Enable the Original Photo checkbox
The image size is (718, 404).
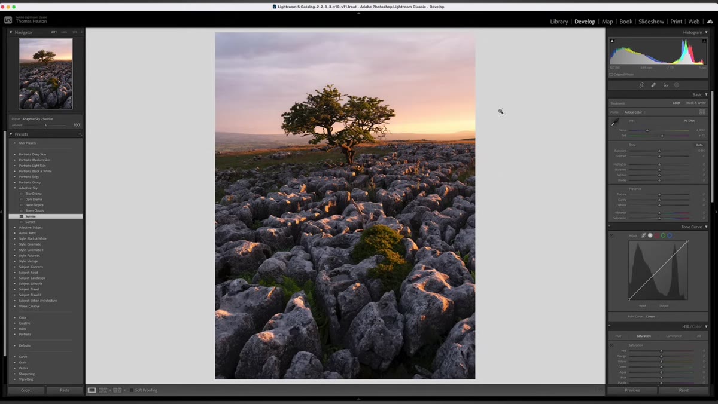pyautogui.click(x=611, y=74)
